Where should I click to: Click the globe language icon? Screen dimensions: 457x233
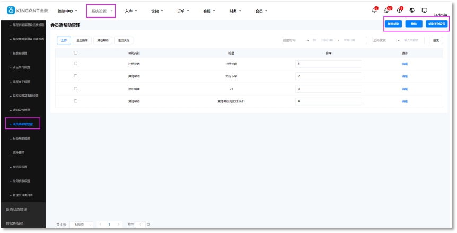coord(412,11)
